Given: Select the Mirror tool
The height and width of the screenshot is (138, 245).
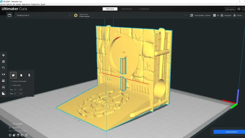Looking at the screenshot, I should [x=3, y=74].
